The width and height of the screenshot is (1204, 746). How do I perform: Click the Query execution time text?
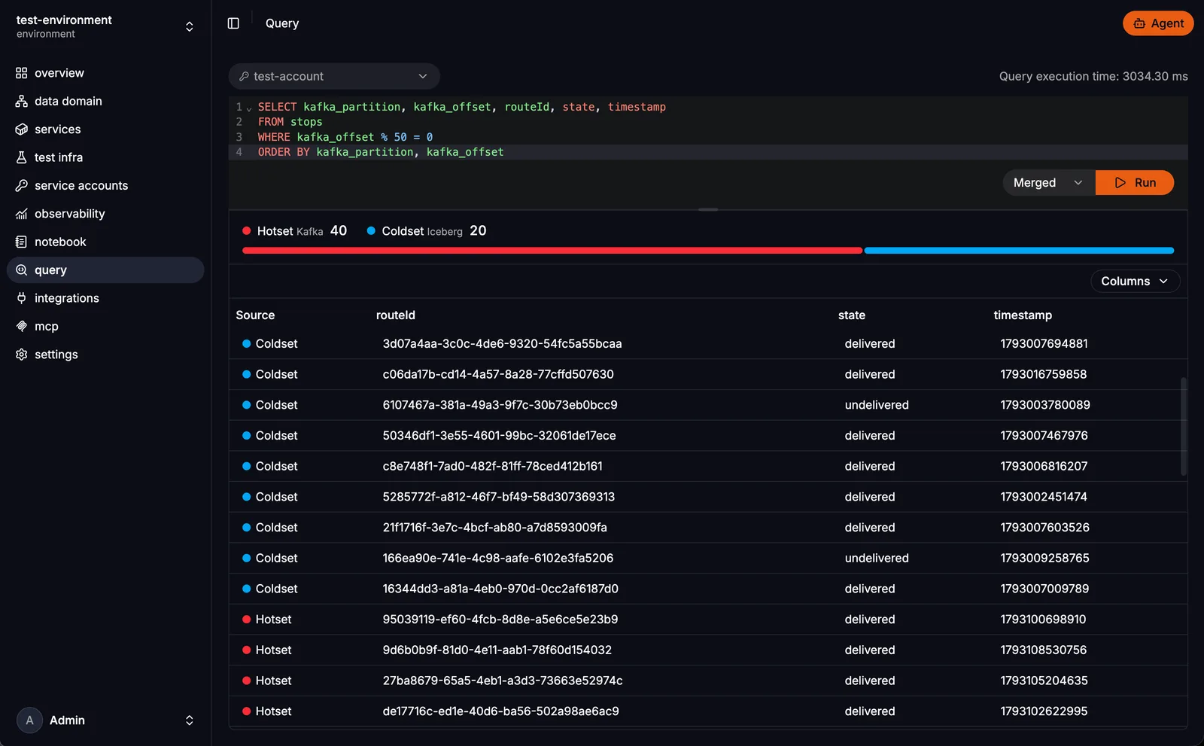[1093, 76]
